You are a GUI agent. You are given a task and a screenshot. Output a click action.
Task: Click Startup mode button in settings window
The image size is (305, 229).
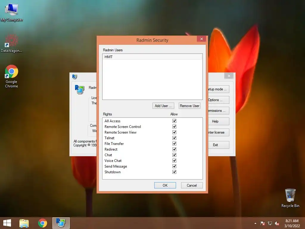click(218, 89)
